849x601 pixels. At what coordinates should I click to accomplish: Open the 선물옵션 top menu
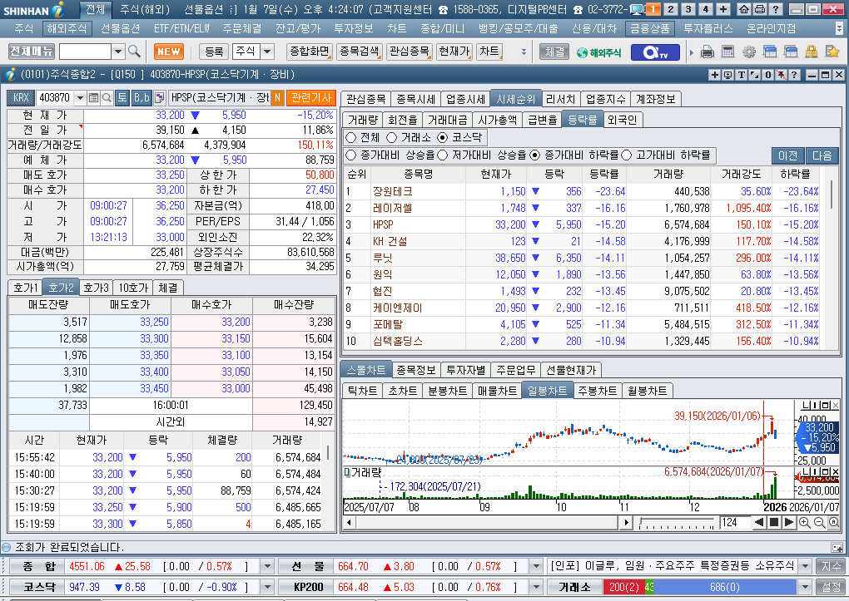[x=120, y=28]
